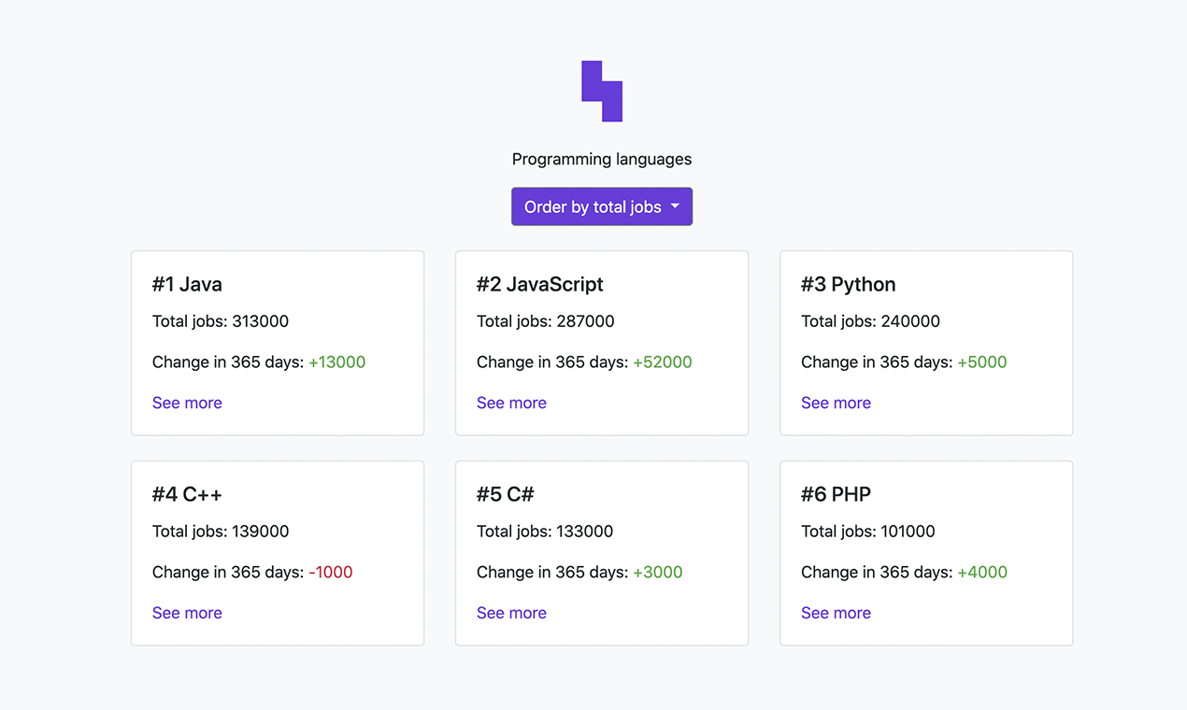
Task: Click the purple logo icon at top
Action: click(x=602, y=92)
